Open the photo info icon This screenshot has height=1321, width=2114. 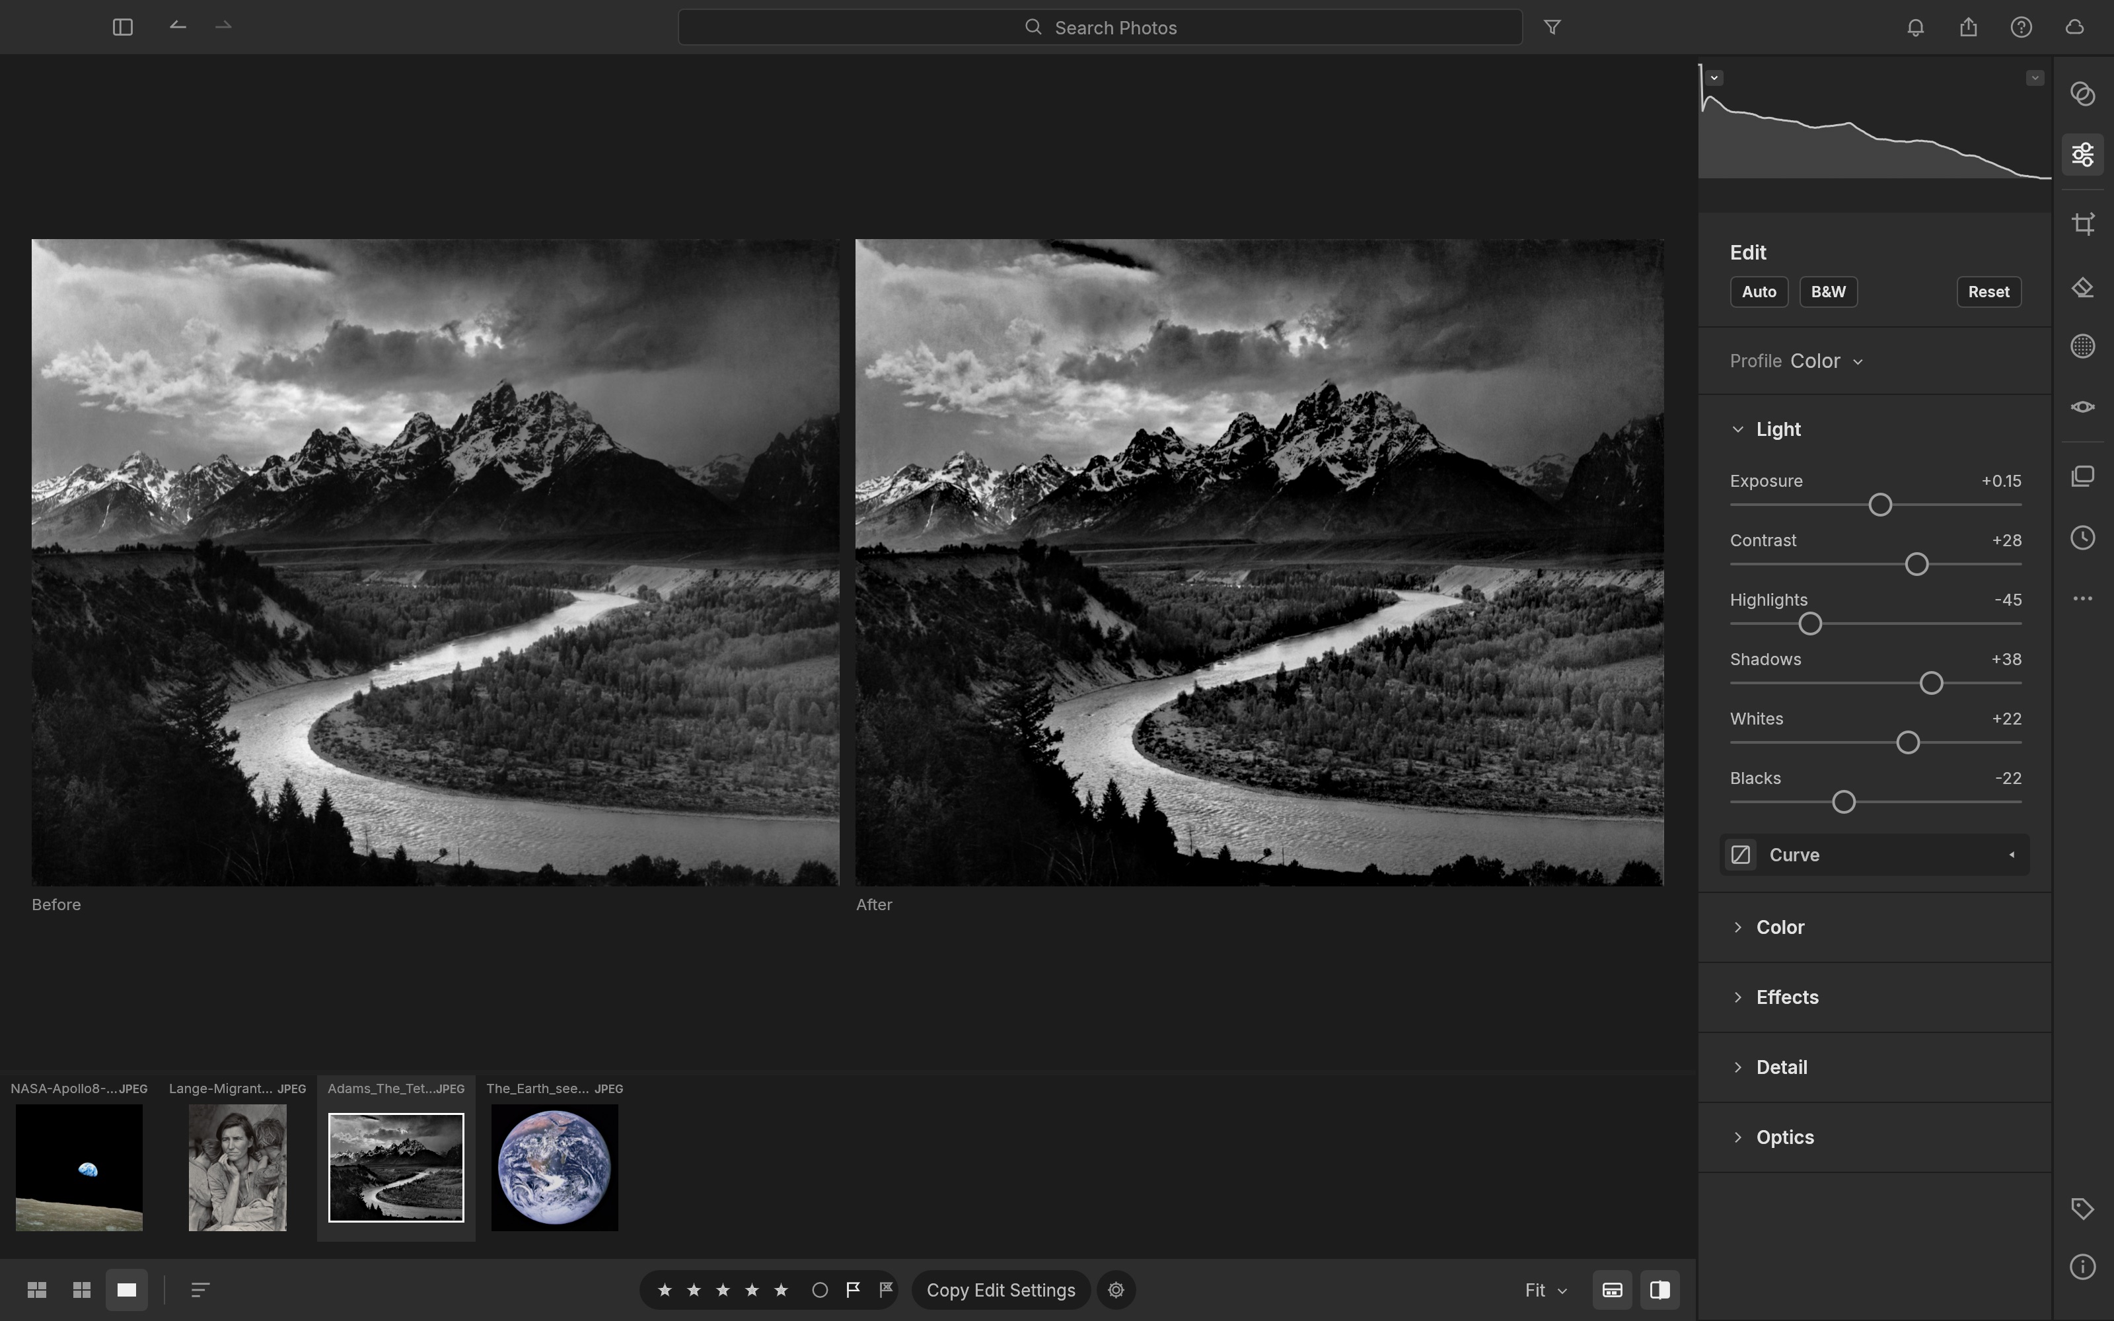tap(2082, 1267)
